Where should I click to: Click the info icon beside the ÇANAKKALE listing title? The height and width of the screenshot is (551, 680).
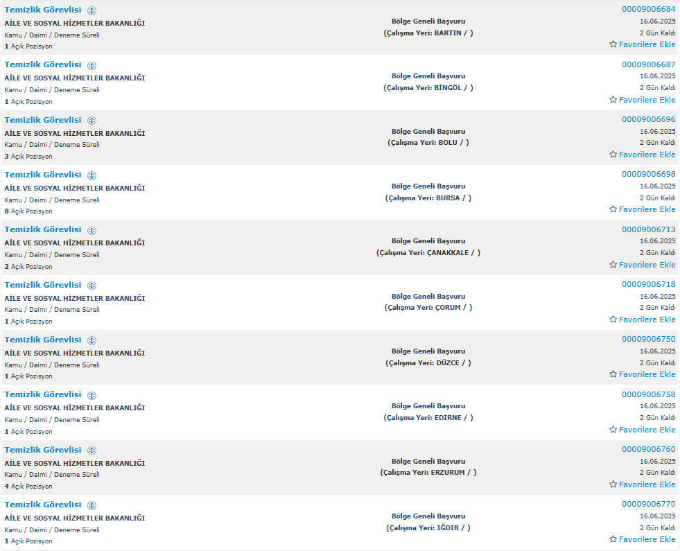point(91,230)
